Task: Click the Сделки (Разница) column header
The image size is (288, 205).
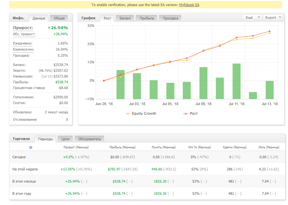Action: (235, 147)
